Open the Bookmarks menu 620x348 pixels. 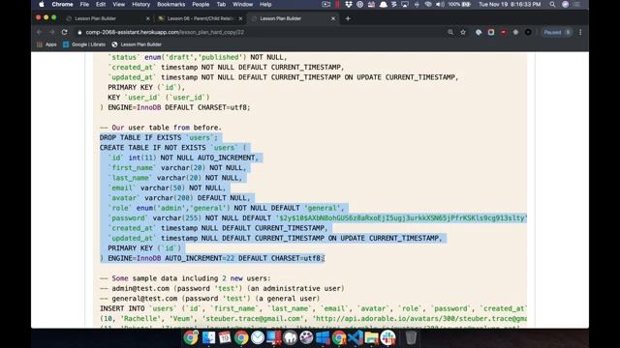(170, 4)
